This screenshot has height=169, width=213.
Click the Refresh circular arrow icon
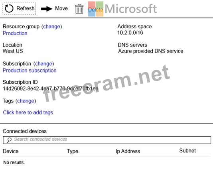(x=9, y=8)
